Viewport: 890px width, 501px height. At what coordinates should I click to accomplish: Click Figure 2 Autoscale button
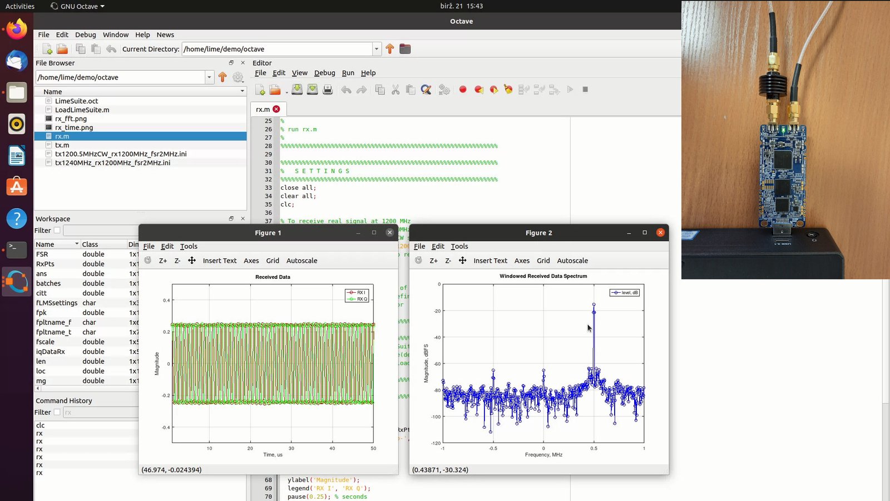[572, 261]
